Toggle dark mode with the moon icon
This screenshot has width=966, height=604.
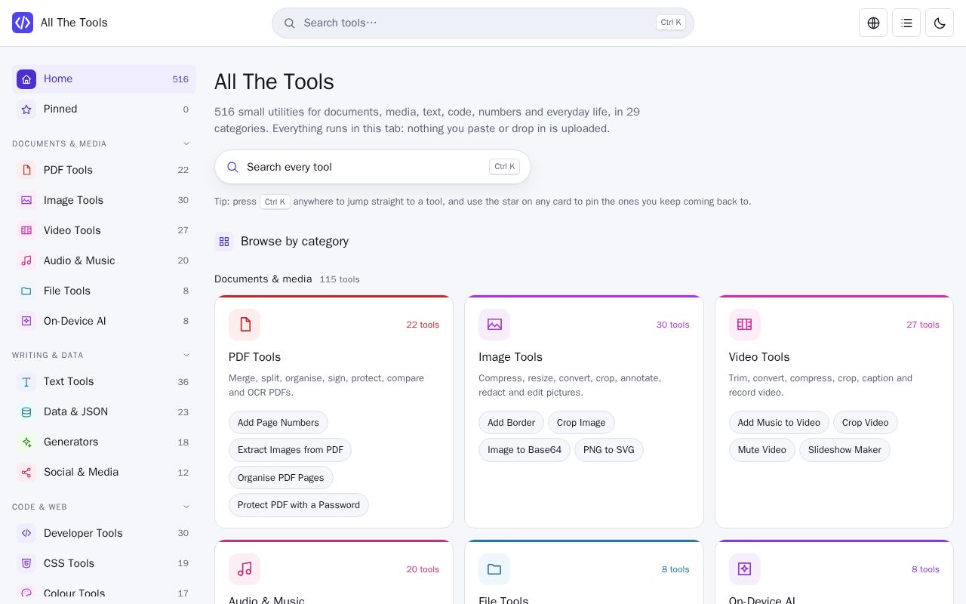pos(940,23)
